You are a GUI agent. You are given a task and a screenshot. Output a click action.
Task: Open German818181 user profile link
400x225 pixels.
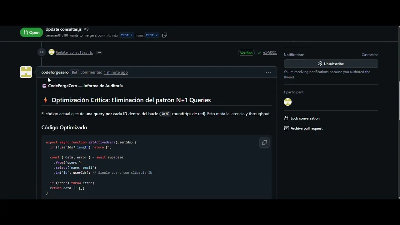pos(57,35)
